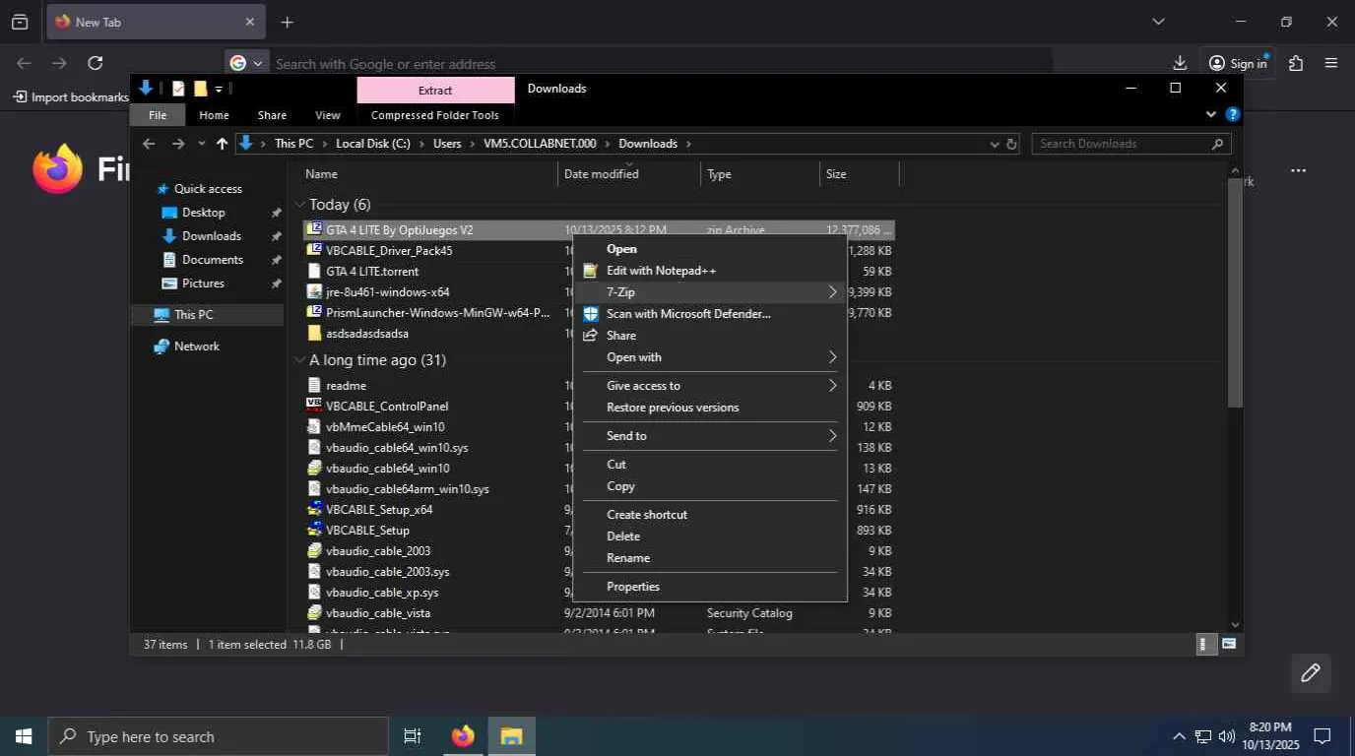Screen dimensions: 1355x756
Task: Sort files by Date modified column
Action: click(629, 174)
